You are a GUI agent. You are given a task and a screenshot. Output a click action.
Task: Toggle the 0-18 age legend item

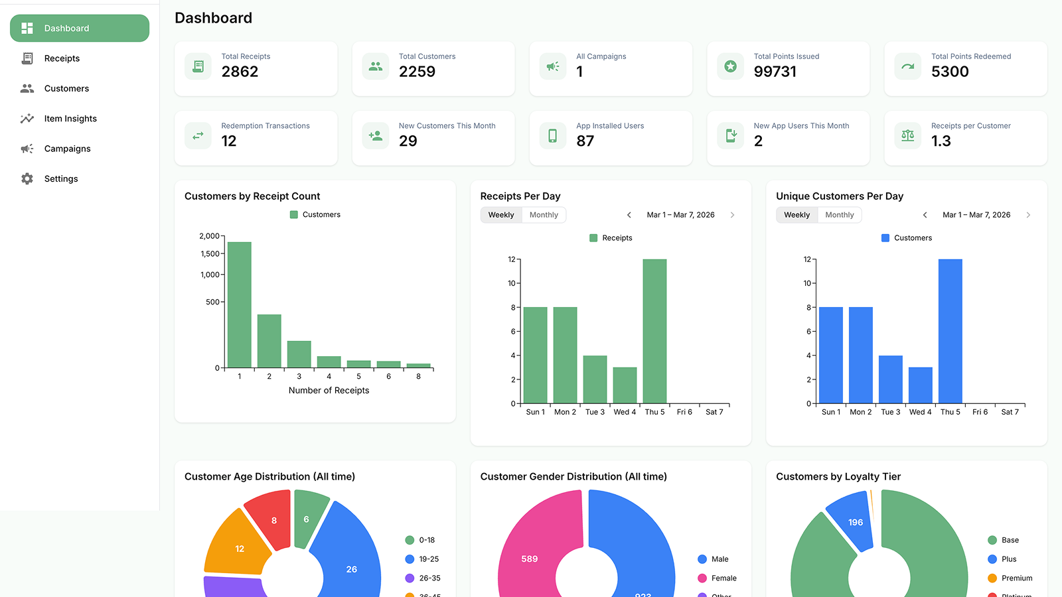(x=420, y=540)
